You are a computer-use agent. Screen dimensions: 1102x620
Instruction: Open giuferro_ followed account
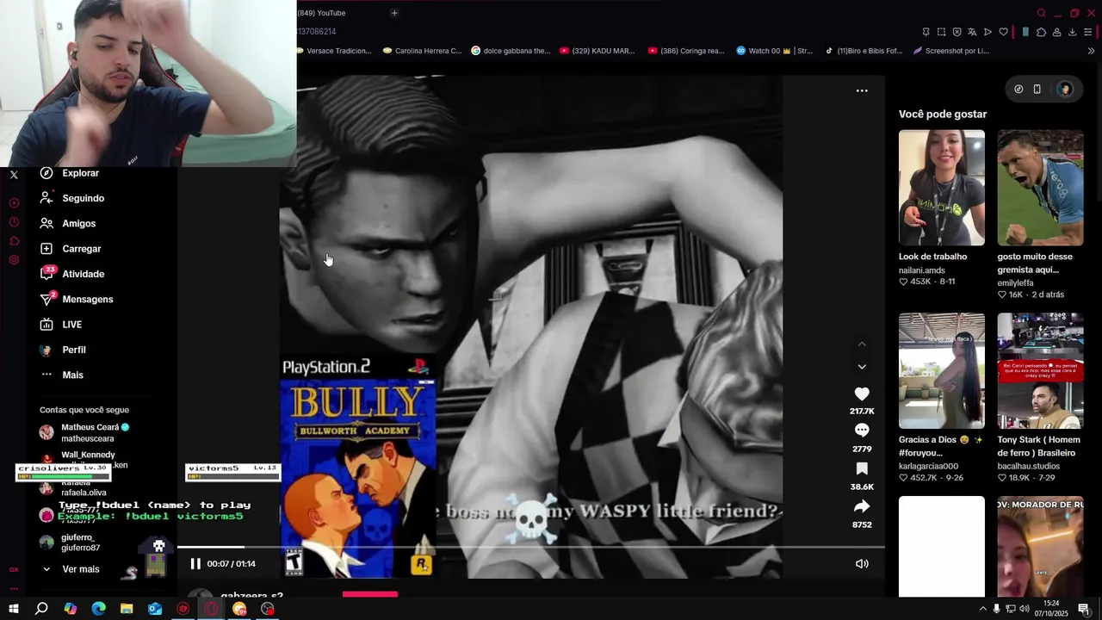click(71, 542)
